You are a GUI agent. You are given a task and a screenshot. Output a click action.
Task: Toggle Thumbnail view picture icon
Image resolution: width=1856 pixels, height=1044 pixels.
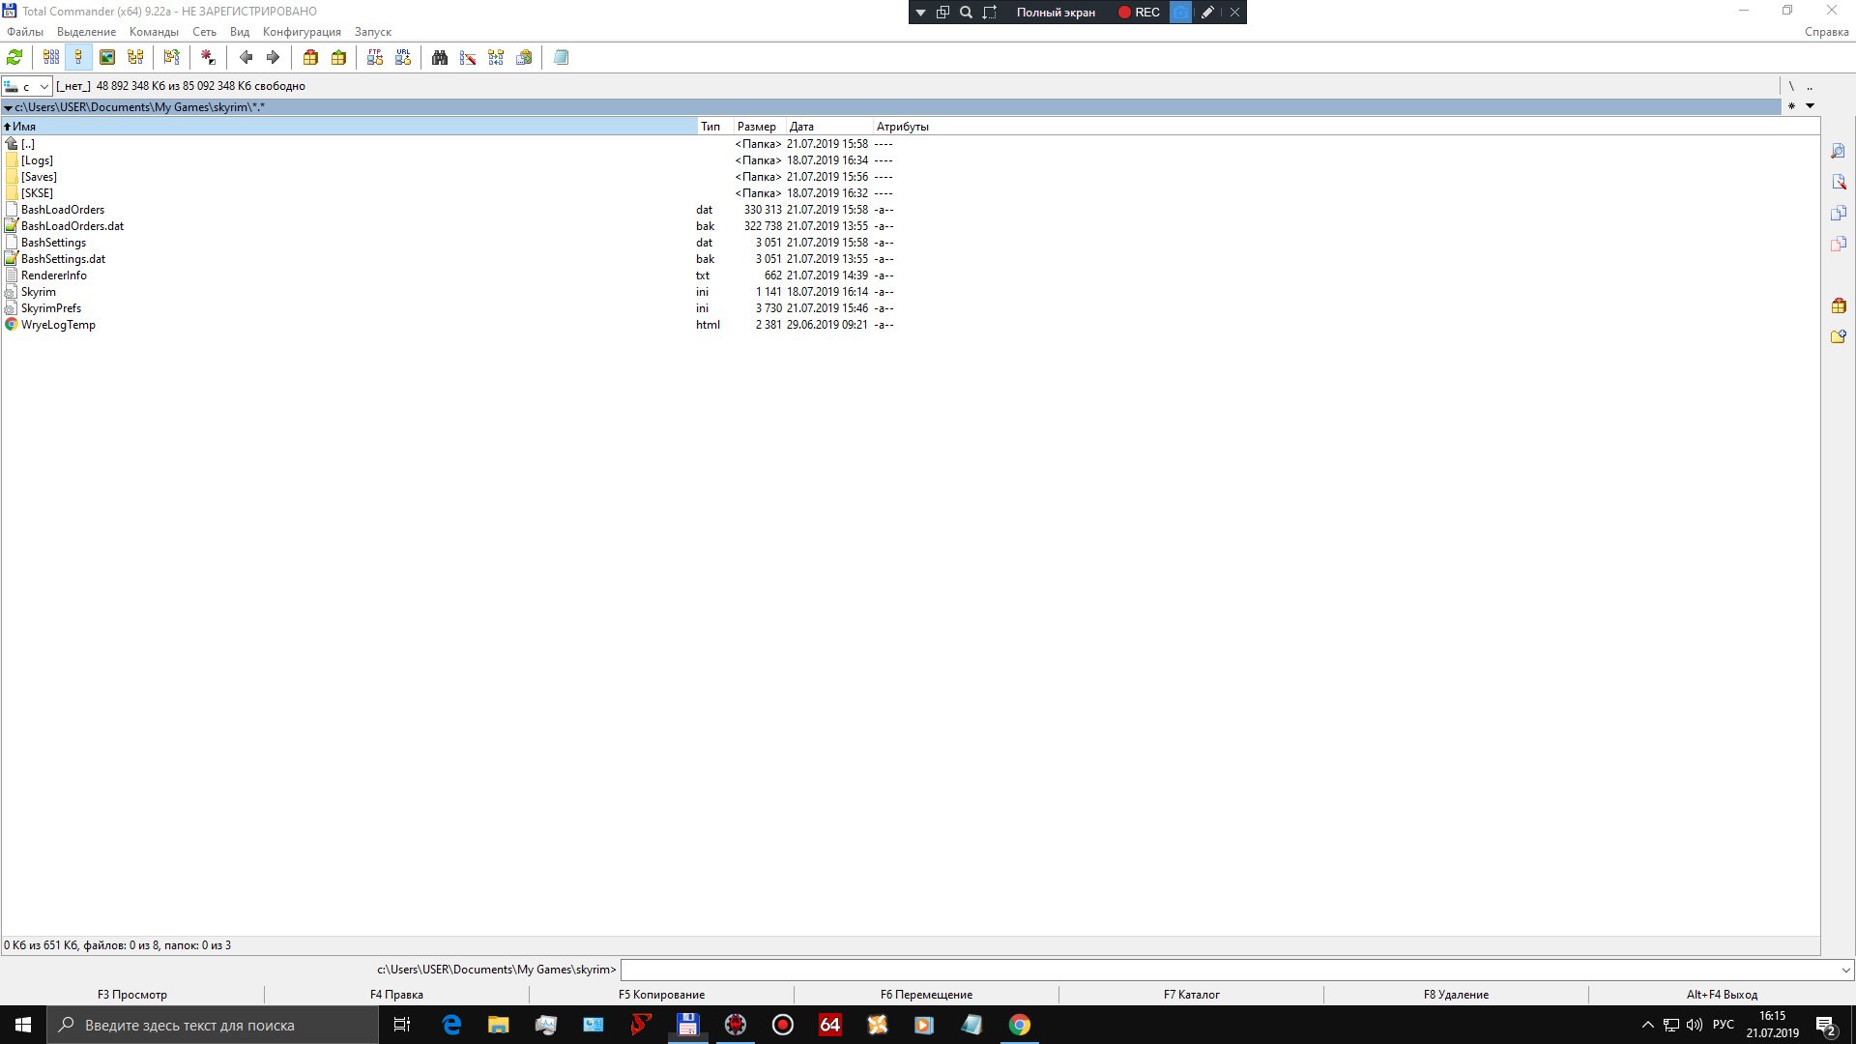click(107, 58)
